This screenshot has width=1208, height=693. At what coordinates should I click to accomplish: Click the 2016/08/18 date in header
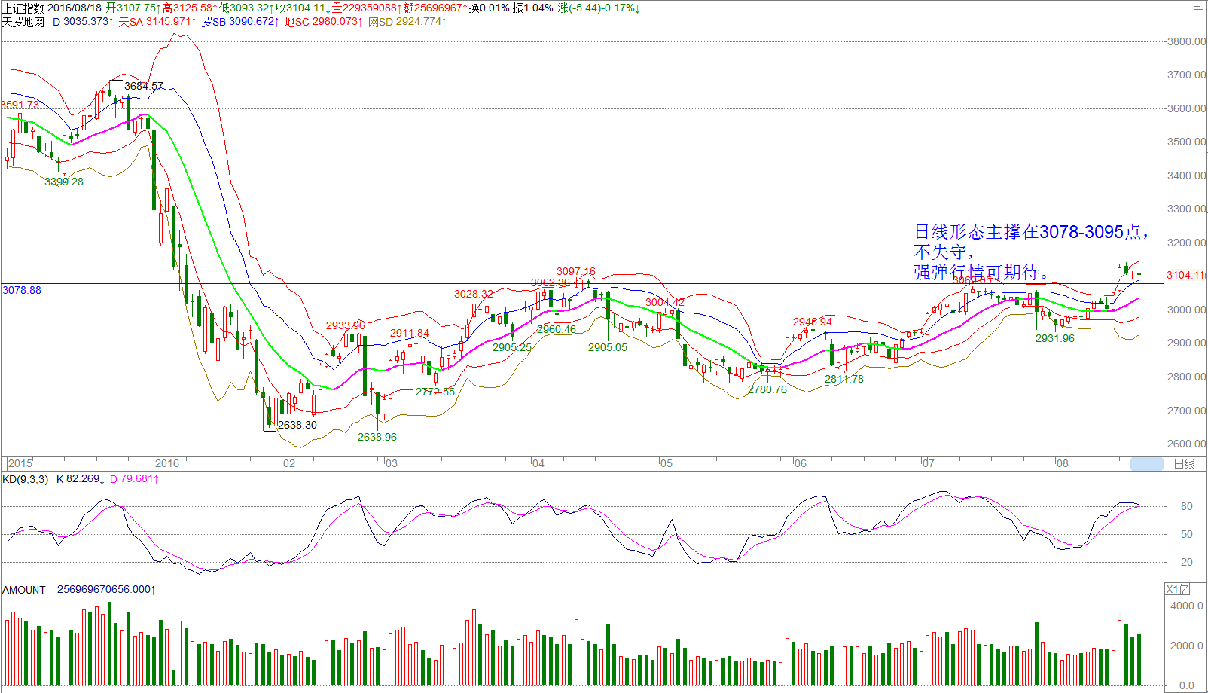tap(75, 8)
